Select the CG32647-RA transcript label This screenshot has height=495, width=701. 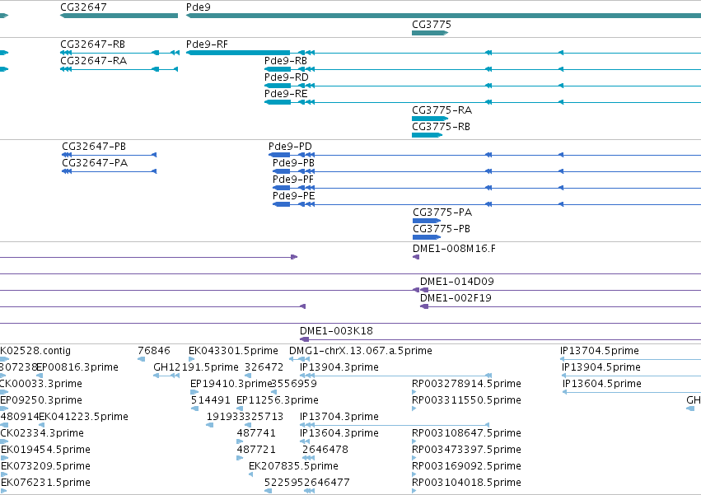[x=93, y=61]
